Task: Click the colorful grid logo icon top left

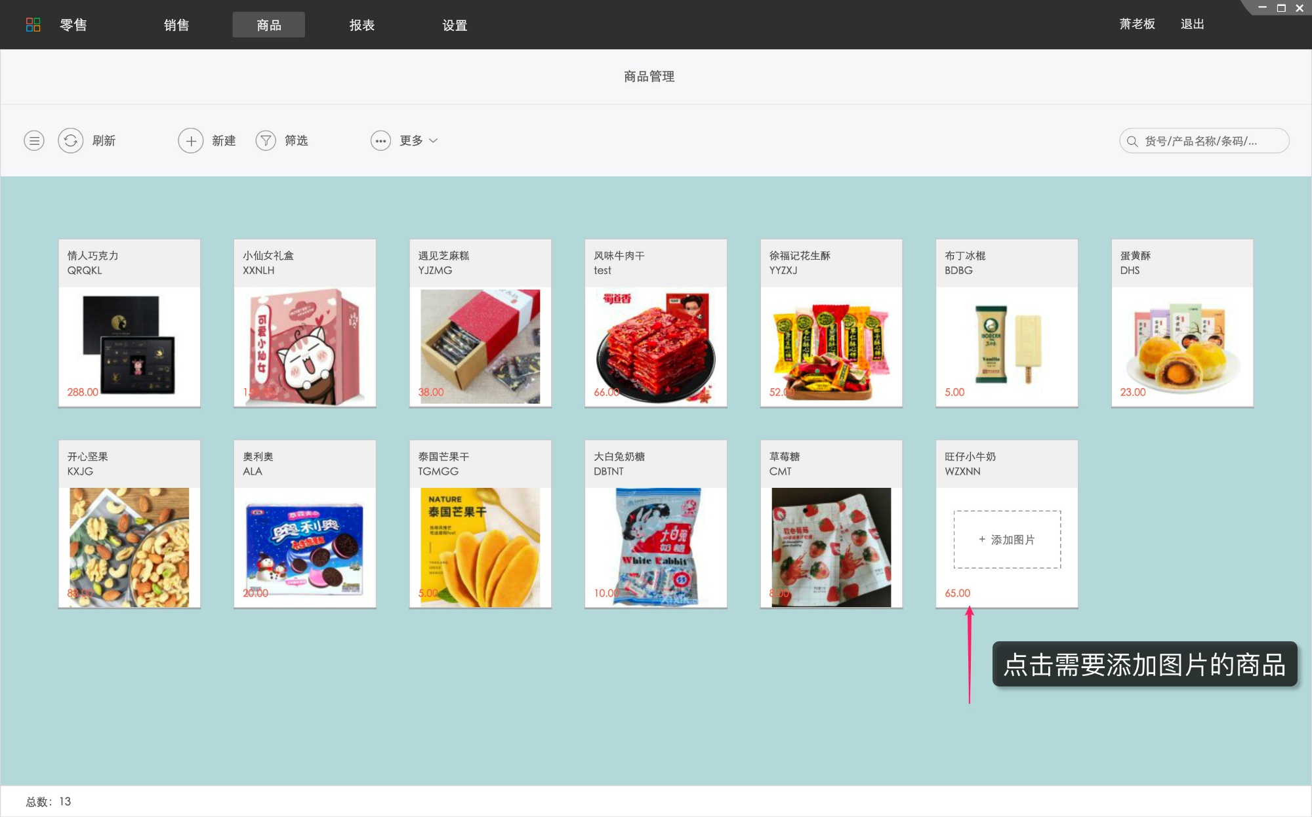Action: 35,24
